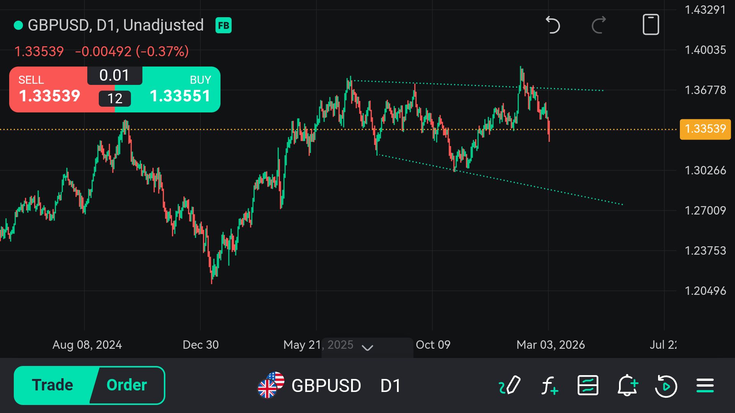This screenshot has width=735, height=413.
Task: Open the hamburger menu icon
Action: click(x=705, y=385)
